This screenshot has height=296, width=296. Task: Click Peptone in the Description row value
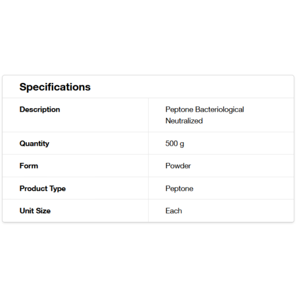[x=179, y=110]
